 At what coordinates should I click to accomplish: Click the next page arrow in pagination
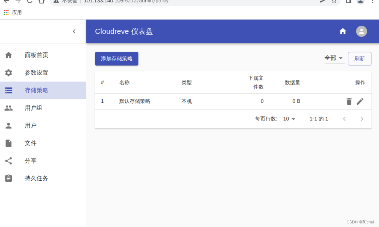(x=362, y=119)
